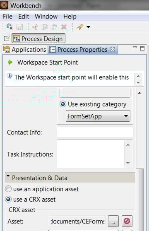Viewport: 149px width, 231px height.
Task: Click the pencil tool toolbar icon
Action: click(x=80, y=27)
